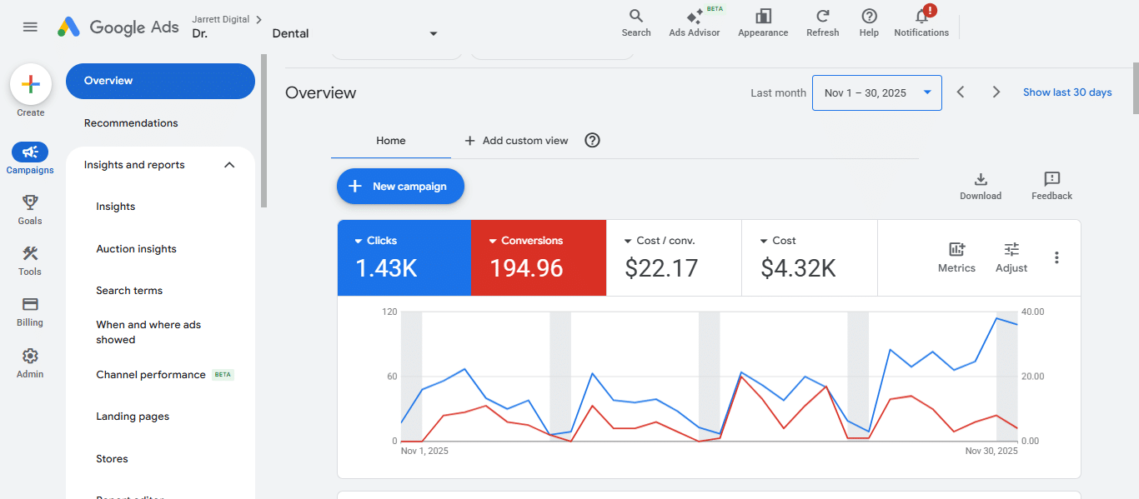Click Show last 30 days link
Image resolution: width=1139 pixels, height=499 pixels.
pyautogui.click(x=1067, y=92)
